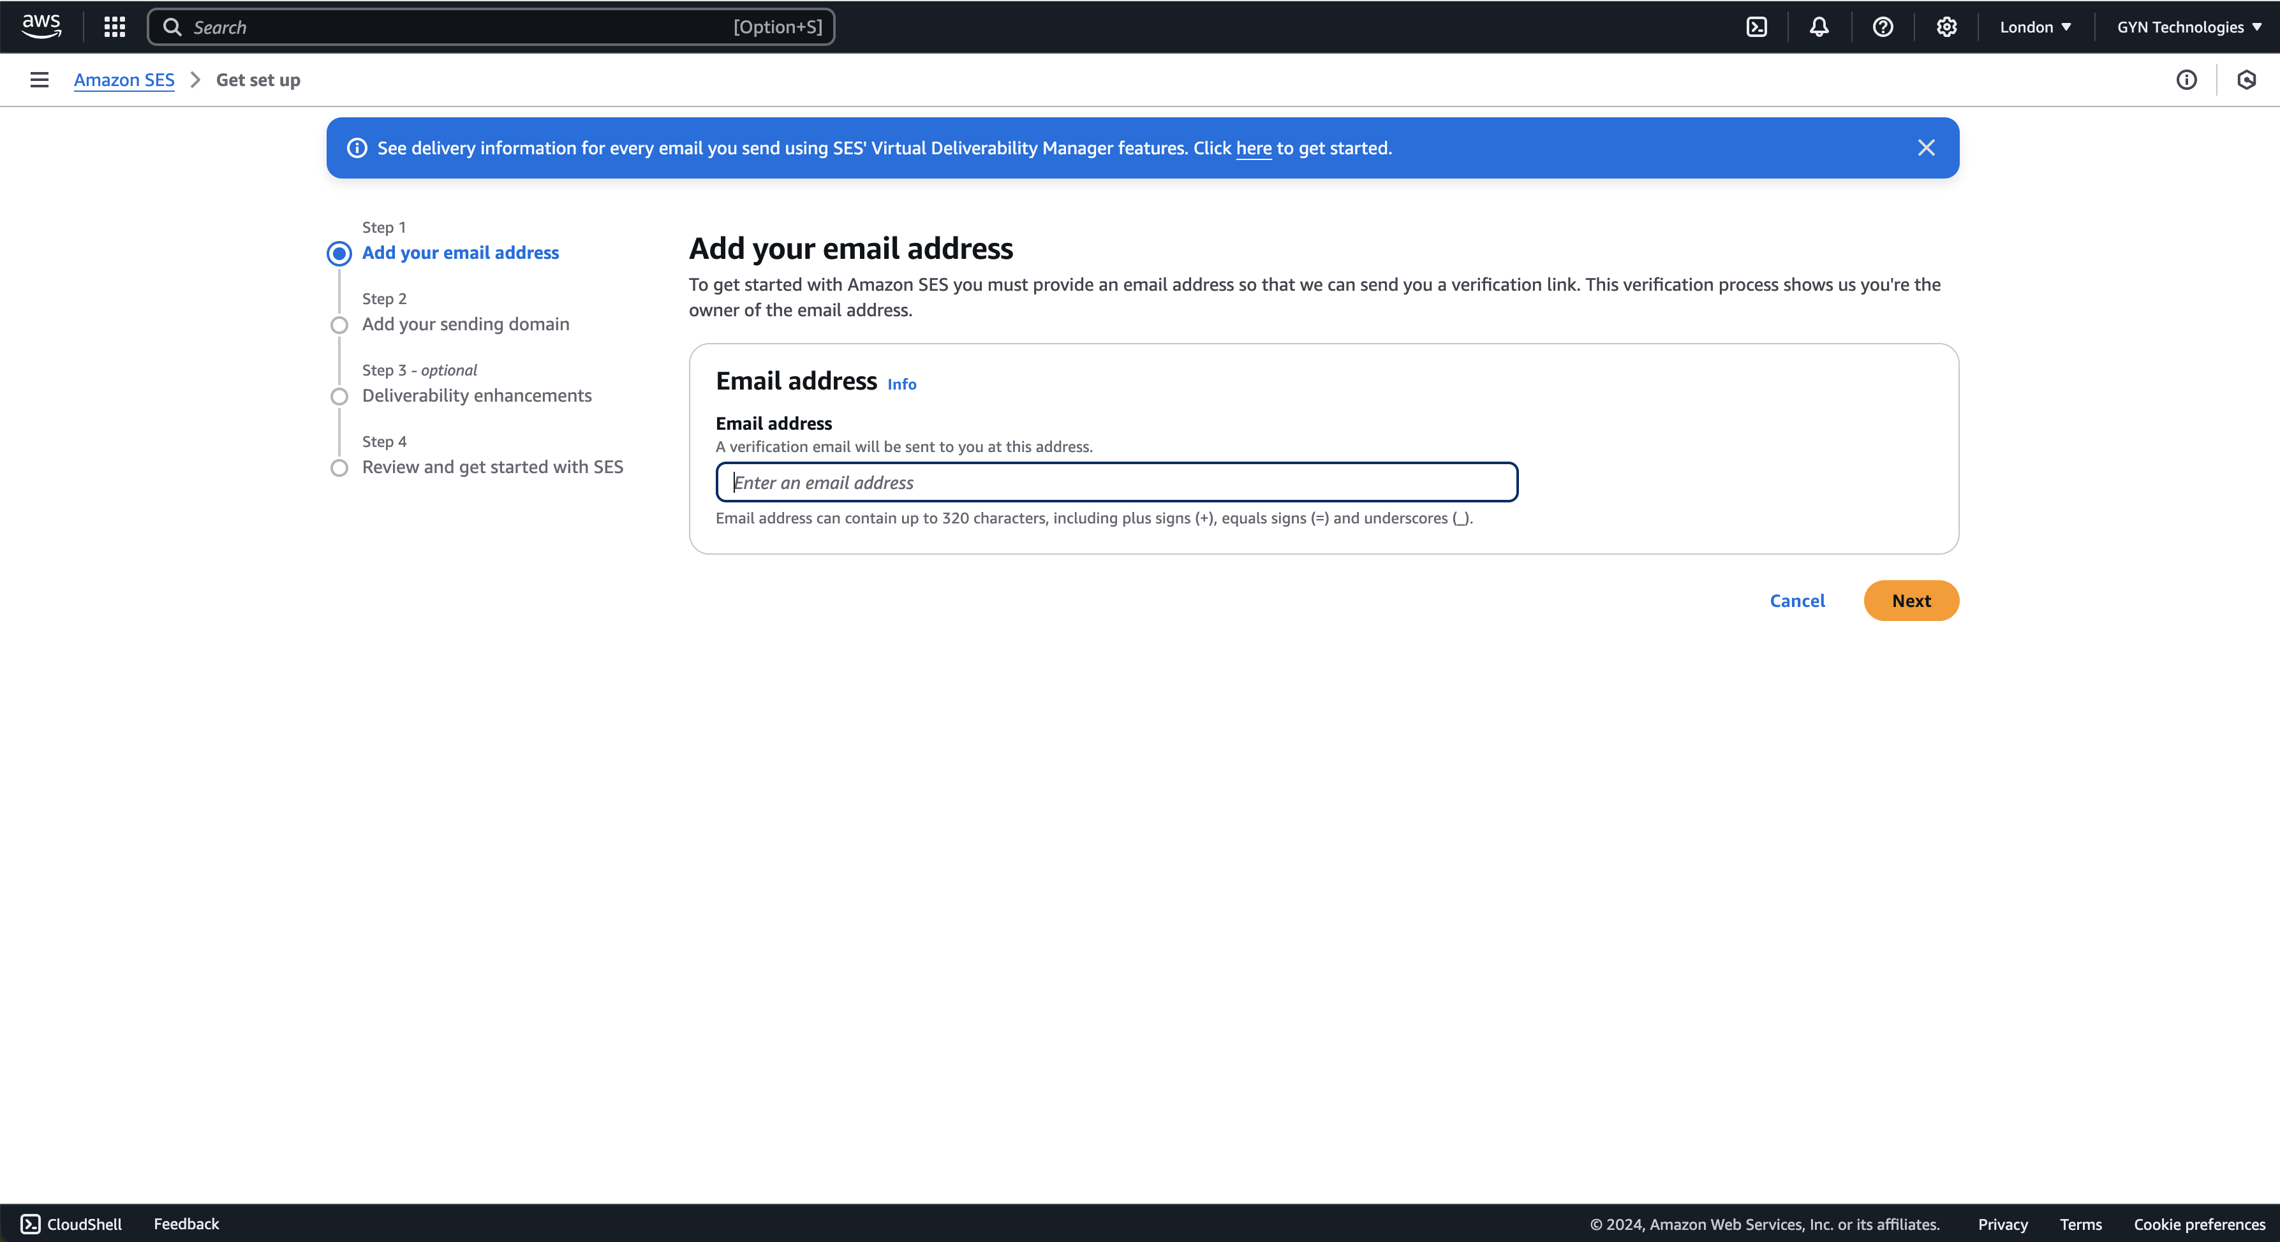Open the help question mark icon
The width and height of the screenshot is (2280, 1242).
pos(1883,27)
